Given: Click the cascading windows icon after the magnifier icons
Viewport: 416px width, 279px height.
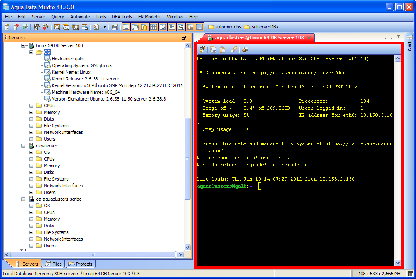Looking at the screenshot, I should click(85, 27).
